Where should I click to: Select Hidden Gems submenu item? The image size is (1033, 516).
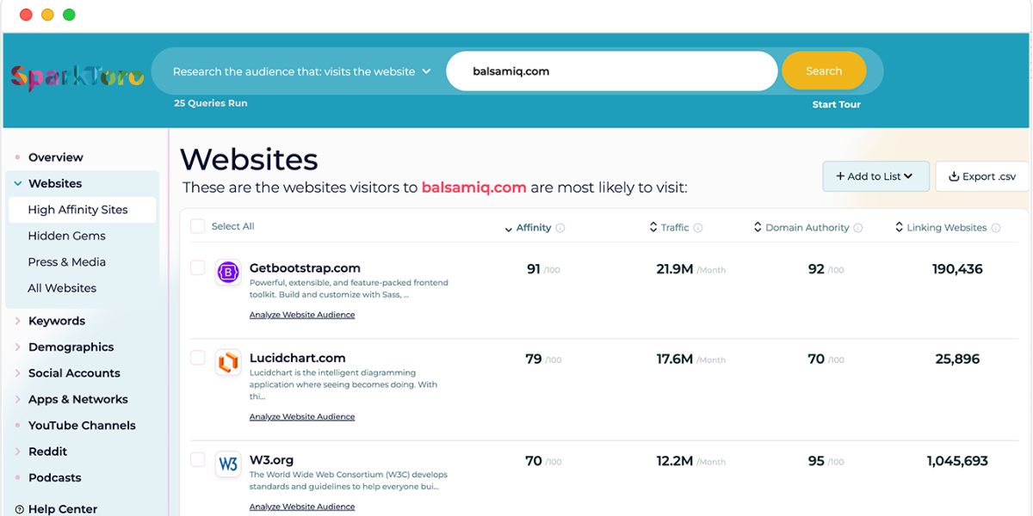[66, 236]
